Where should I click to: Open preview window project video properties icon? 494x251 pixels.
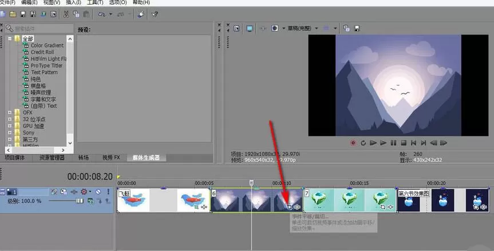tap(236, 29)
